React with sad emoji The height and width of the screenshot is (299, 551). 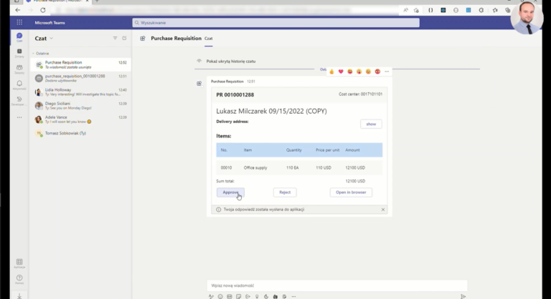coord(368,72)
